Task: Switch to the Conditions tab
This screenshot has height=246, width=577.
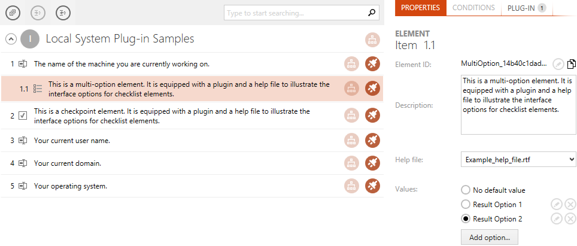Action: tap(473, 8)
